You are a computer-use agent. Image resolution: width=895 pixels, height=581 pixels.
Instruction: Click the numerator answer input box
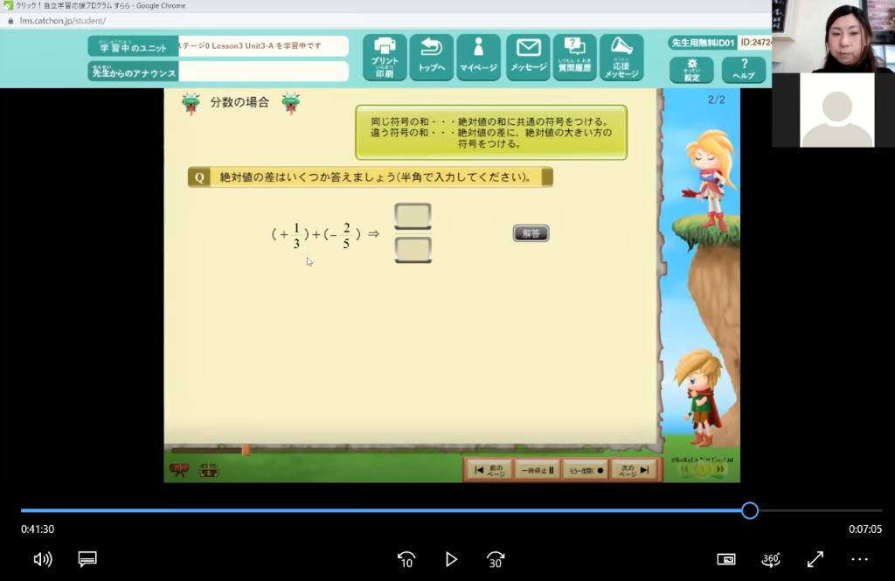(413, 216)
